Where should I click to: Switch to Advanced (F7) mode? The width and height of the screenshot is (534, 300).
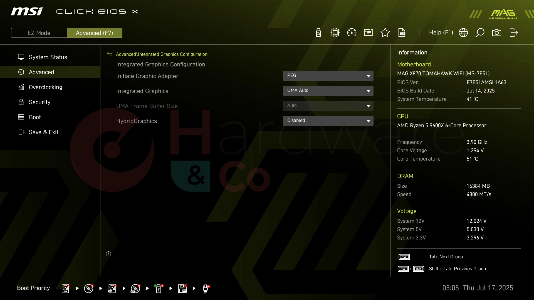[x=95, y=33]
